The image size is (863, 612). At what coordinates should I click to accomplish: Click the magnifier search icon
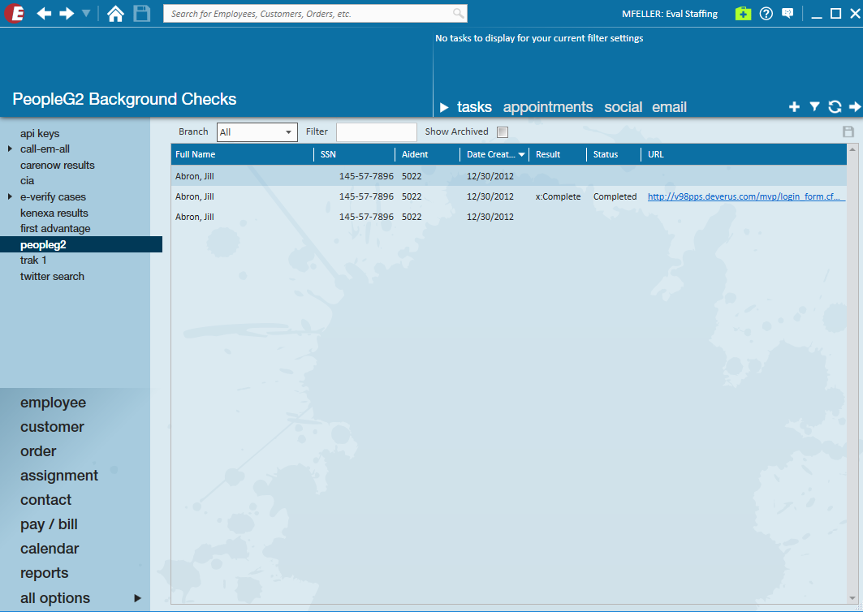pos(458,13)
